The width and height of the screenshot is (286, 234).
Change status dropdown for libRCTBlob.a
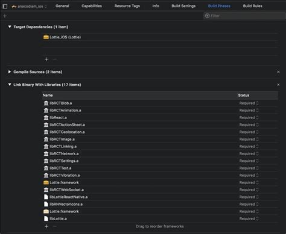coord(249,103)
